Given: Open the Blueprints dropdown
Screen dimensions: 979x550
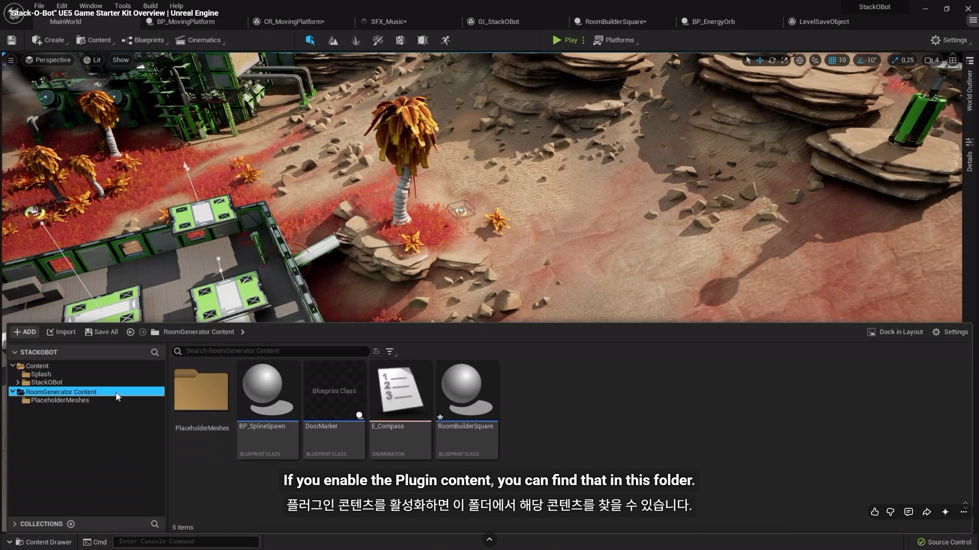Looking at the screenshot, I should (145, 40).
